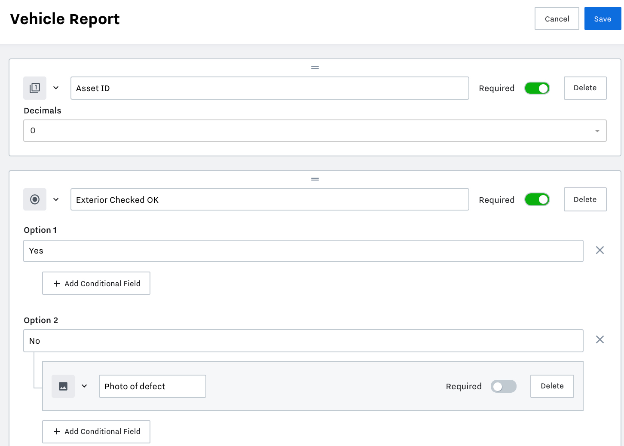This screenshot has width=624, height=446.
Task: Save the Vehicle Report form
Action: point(603,19)
